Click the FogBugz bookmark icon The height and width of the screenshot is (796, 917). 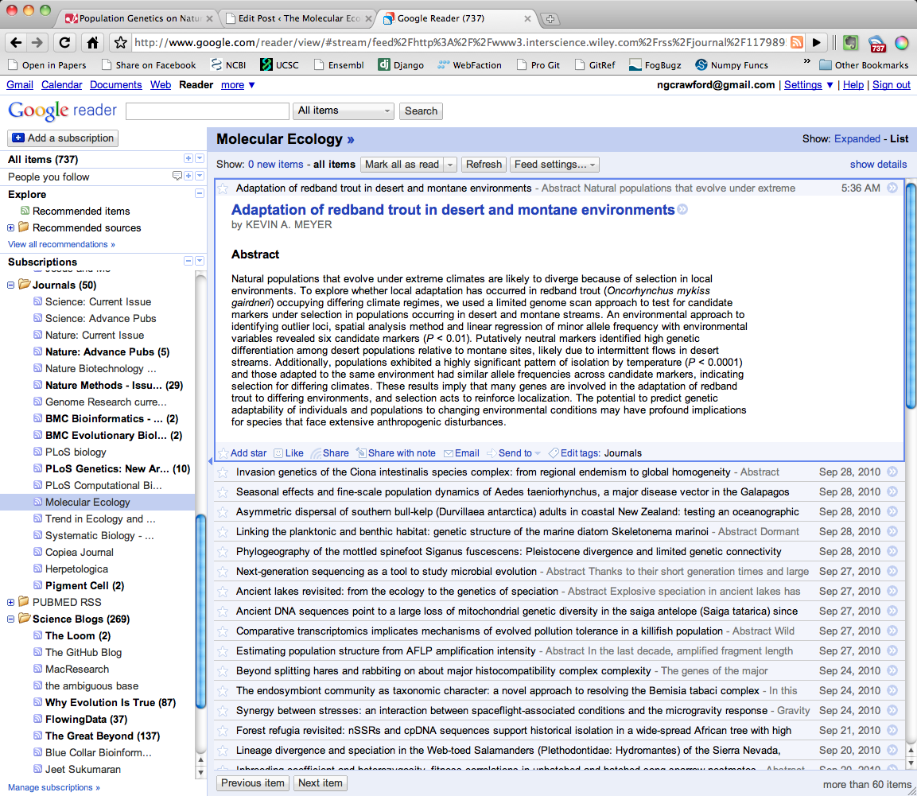635,65
